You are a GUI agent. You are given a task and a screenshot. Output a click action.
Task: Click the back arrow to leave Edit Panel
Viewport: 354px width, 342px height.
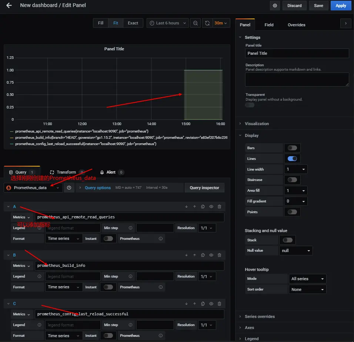(x=9, y=6)
